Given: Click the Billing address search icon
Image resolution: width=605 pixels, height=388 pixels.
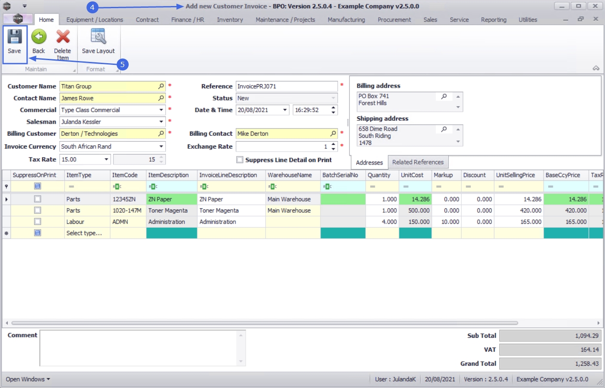Looking at the screenshot, I should click(x=444, y=97).
